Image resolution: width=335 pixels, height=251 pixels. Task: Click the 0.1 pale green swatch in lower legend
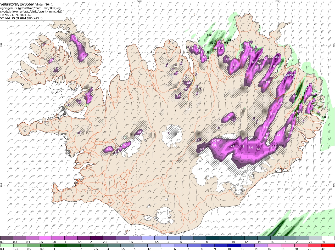[x=7, y=245]
